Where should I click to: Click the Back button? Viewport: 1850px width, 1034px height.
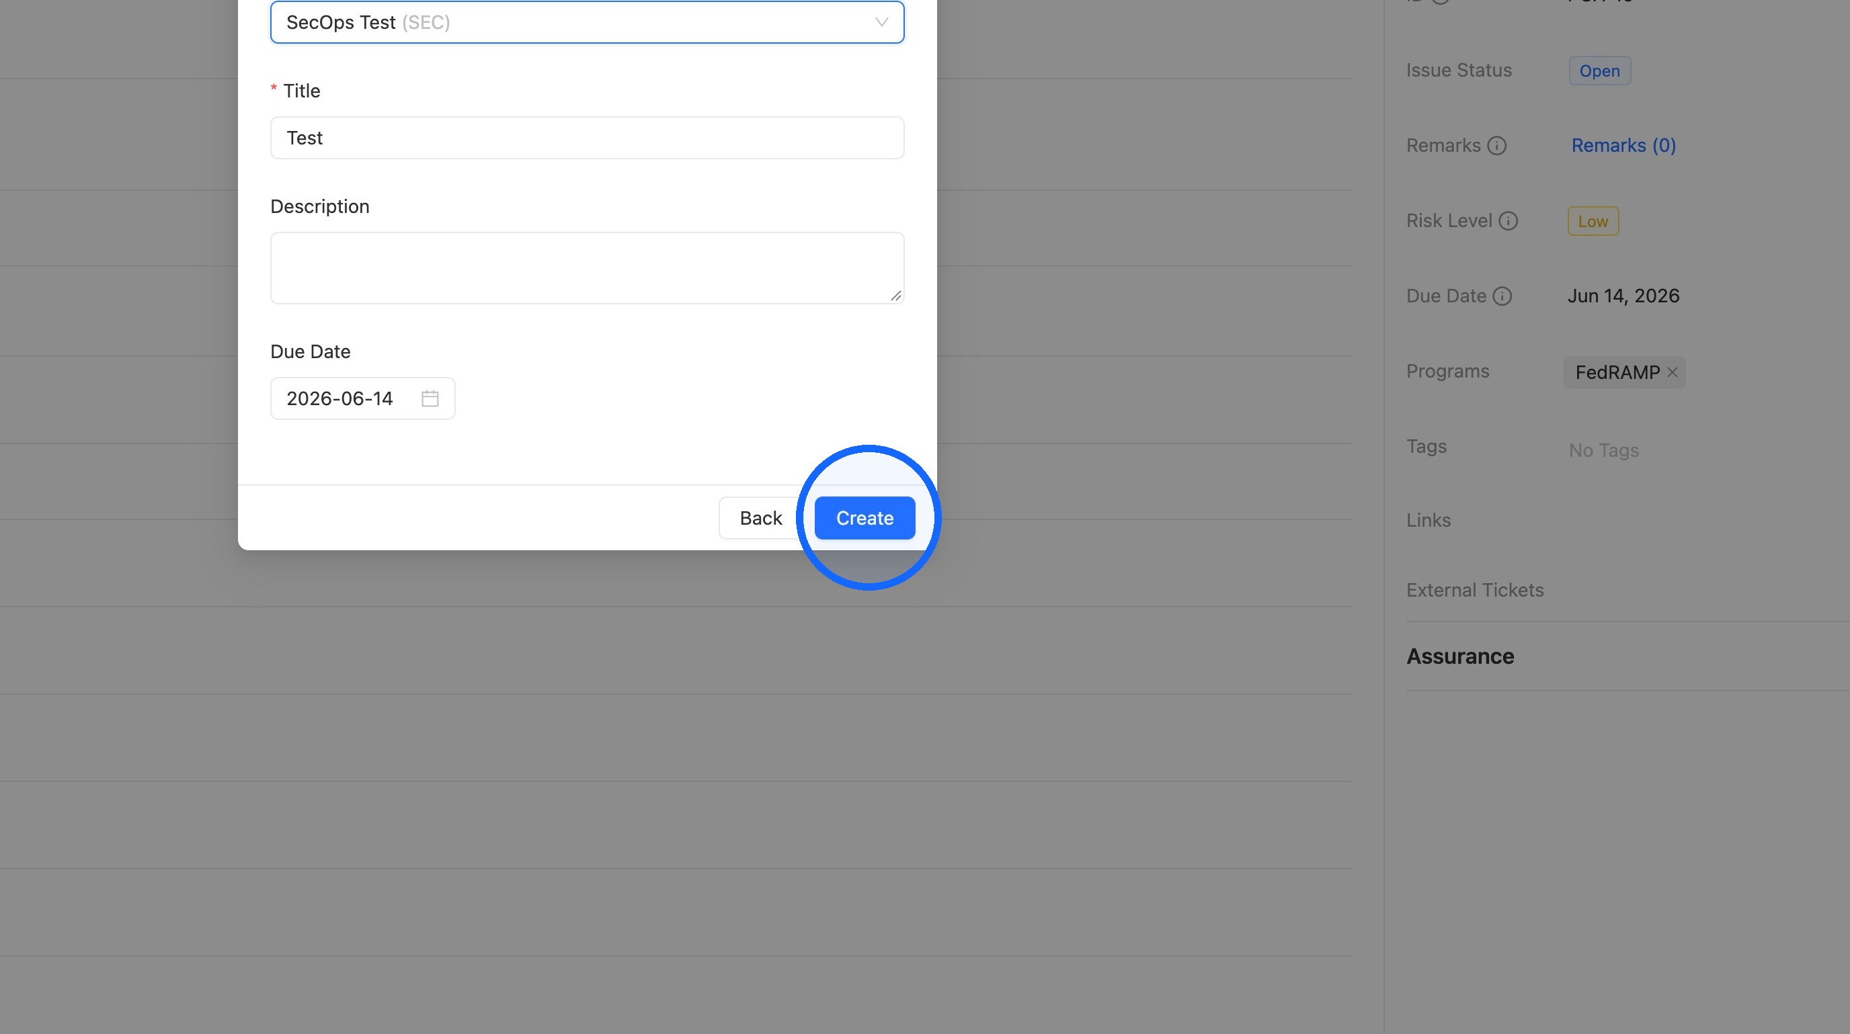click(x=760, y=518)
